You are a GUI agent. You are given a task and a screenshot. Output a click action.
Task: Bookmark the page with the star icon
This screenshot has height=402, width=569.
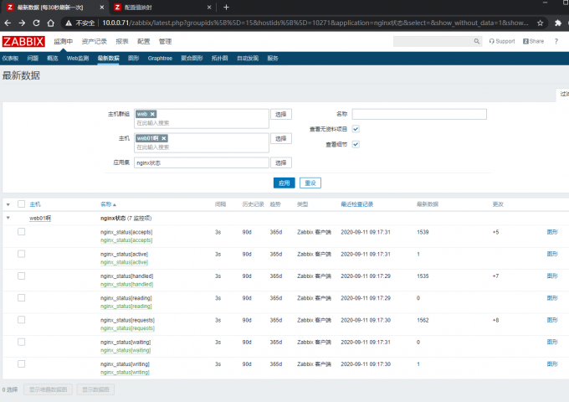click(x=540, y=23)
